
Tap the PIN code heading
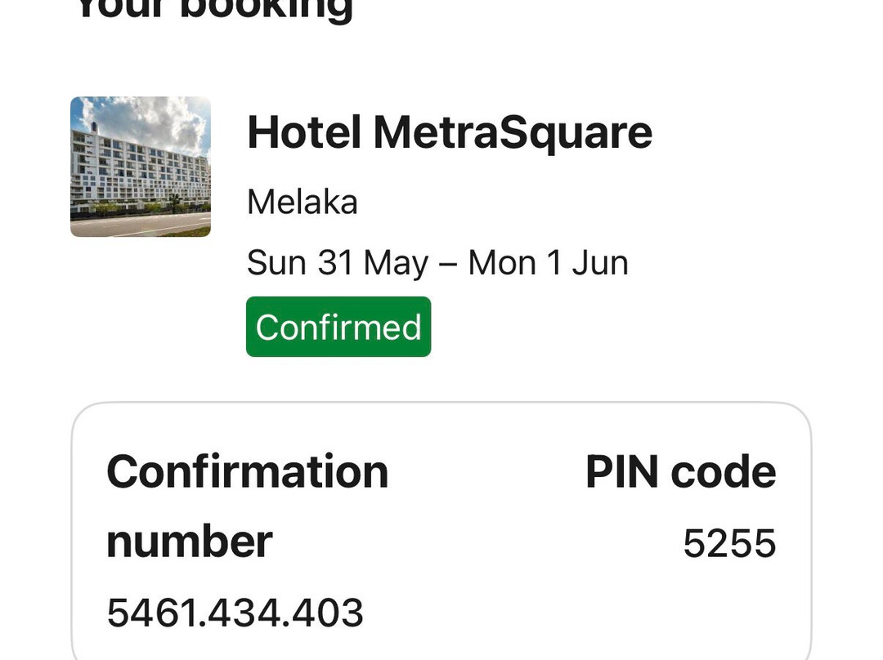[x=681, y=471]
